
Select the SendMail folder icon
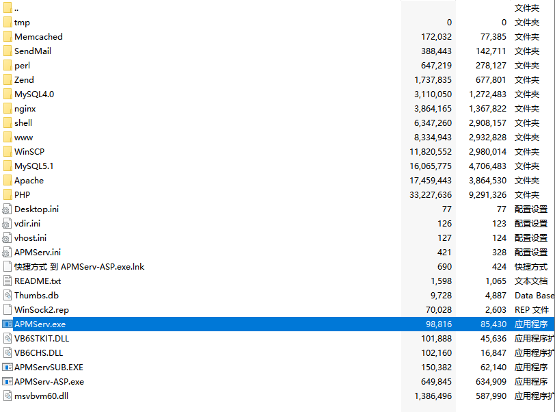click(x=8, y=51)
